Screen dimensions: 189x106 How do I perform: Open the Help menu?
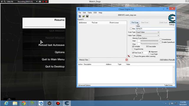[x=100, y=13]
